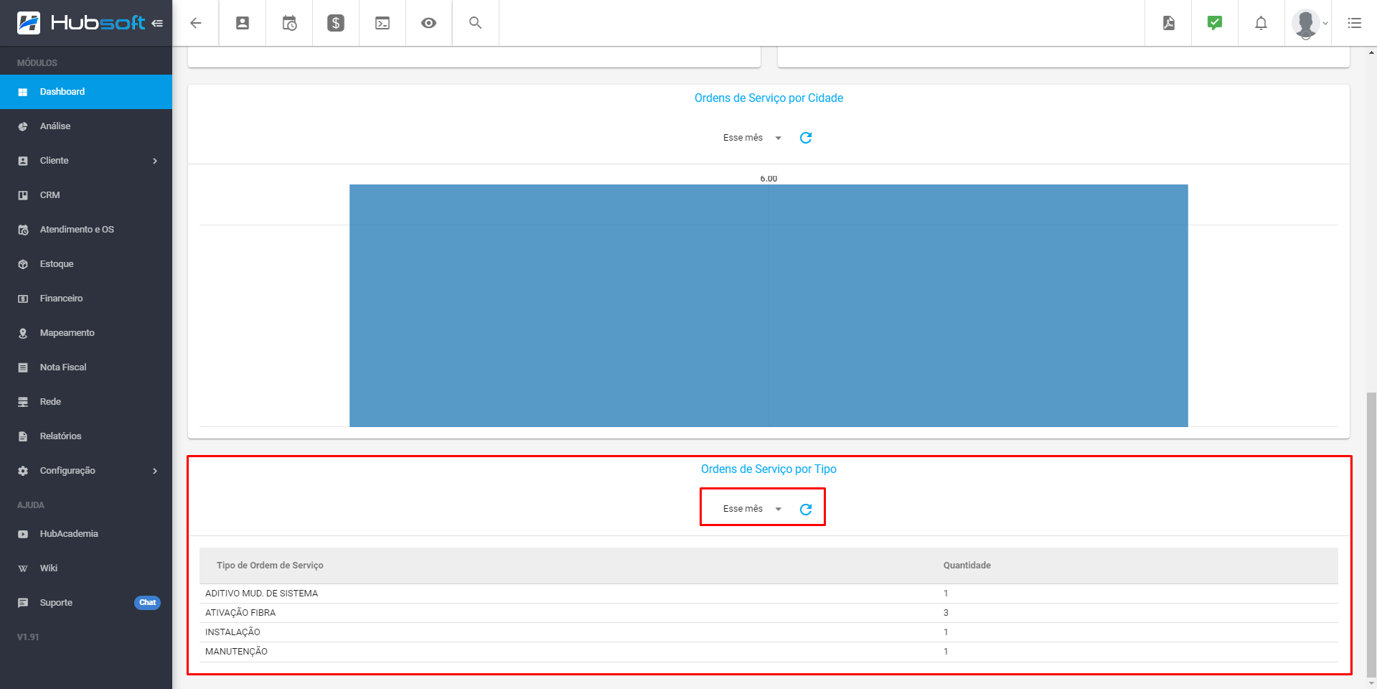Open Atendimento e OS module
Screen dimensions: 1377x689
(86, 230)
